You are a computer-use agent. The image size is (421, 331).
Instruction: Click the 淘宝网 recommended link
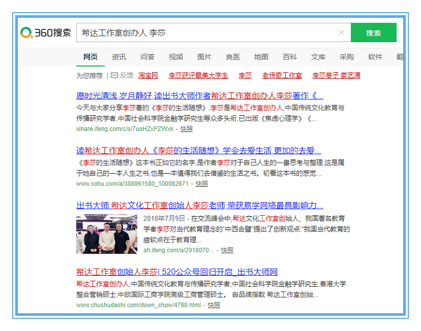(x=148, y=76)
